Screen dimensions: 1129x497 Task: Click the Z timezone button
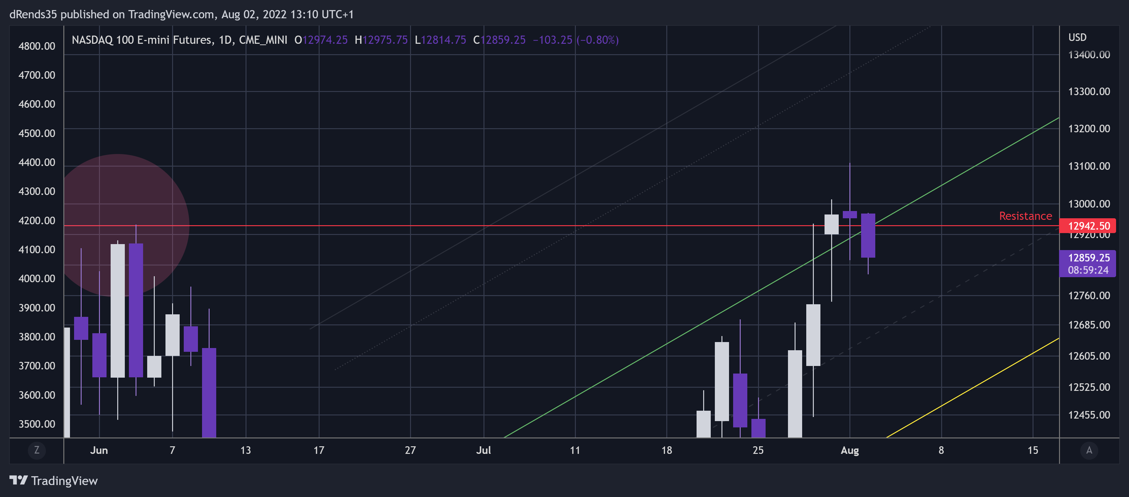(x=37, y=450)
